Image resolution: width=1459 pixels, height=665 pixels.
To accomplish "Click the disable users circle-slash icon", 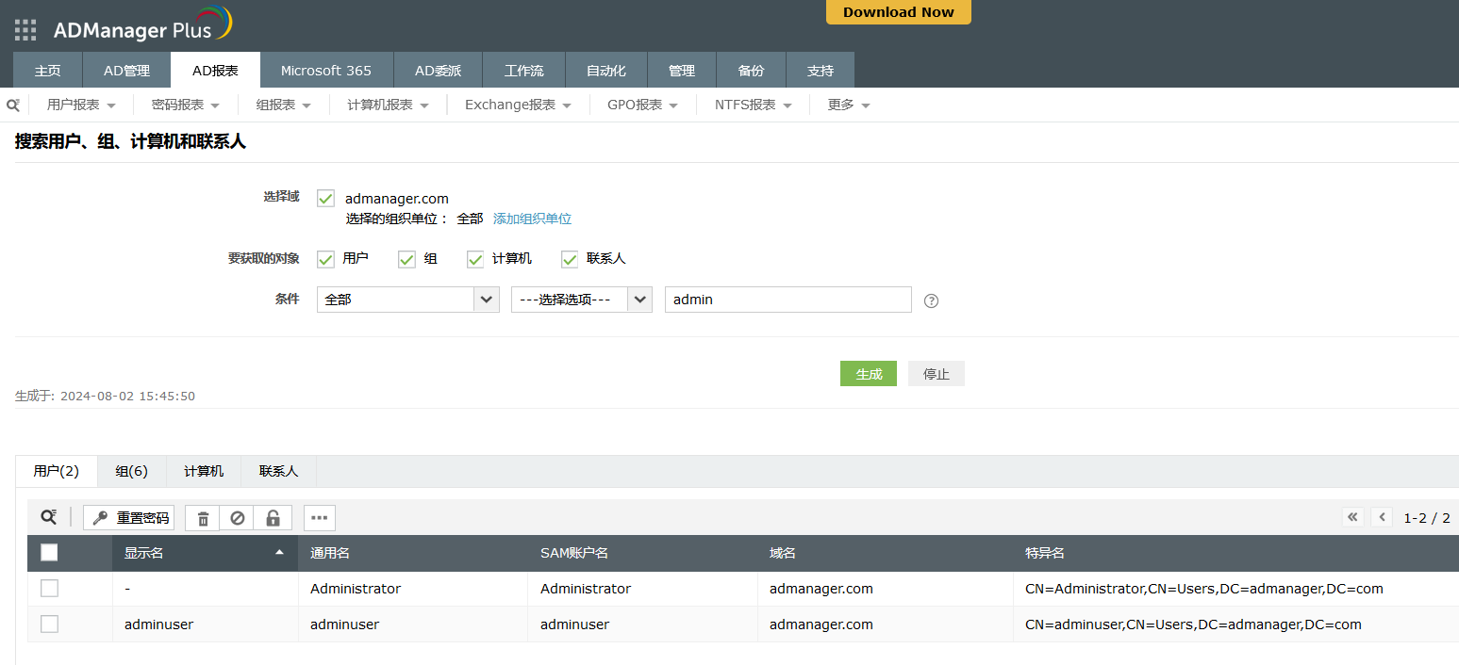I will [238, 518].
